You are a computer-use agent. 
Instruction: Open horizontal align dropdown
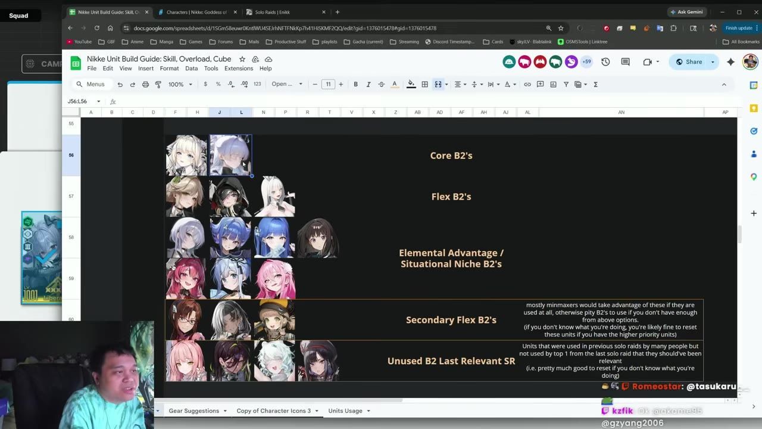pos(461,85)
